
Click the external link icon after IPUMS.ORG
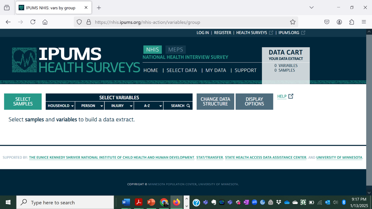click(303, 33)
